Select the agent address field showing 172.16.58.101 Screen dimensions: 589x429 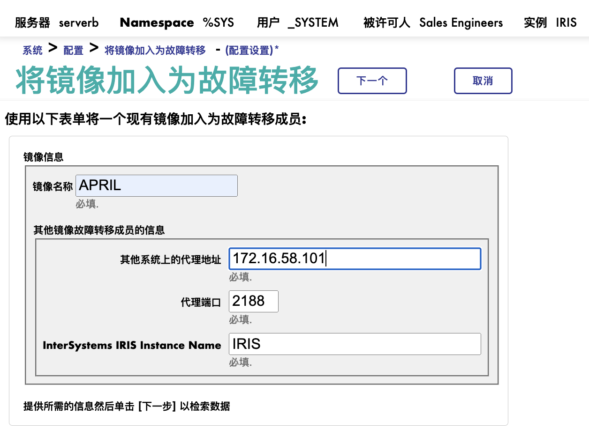[x=354, y=259]
